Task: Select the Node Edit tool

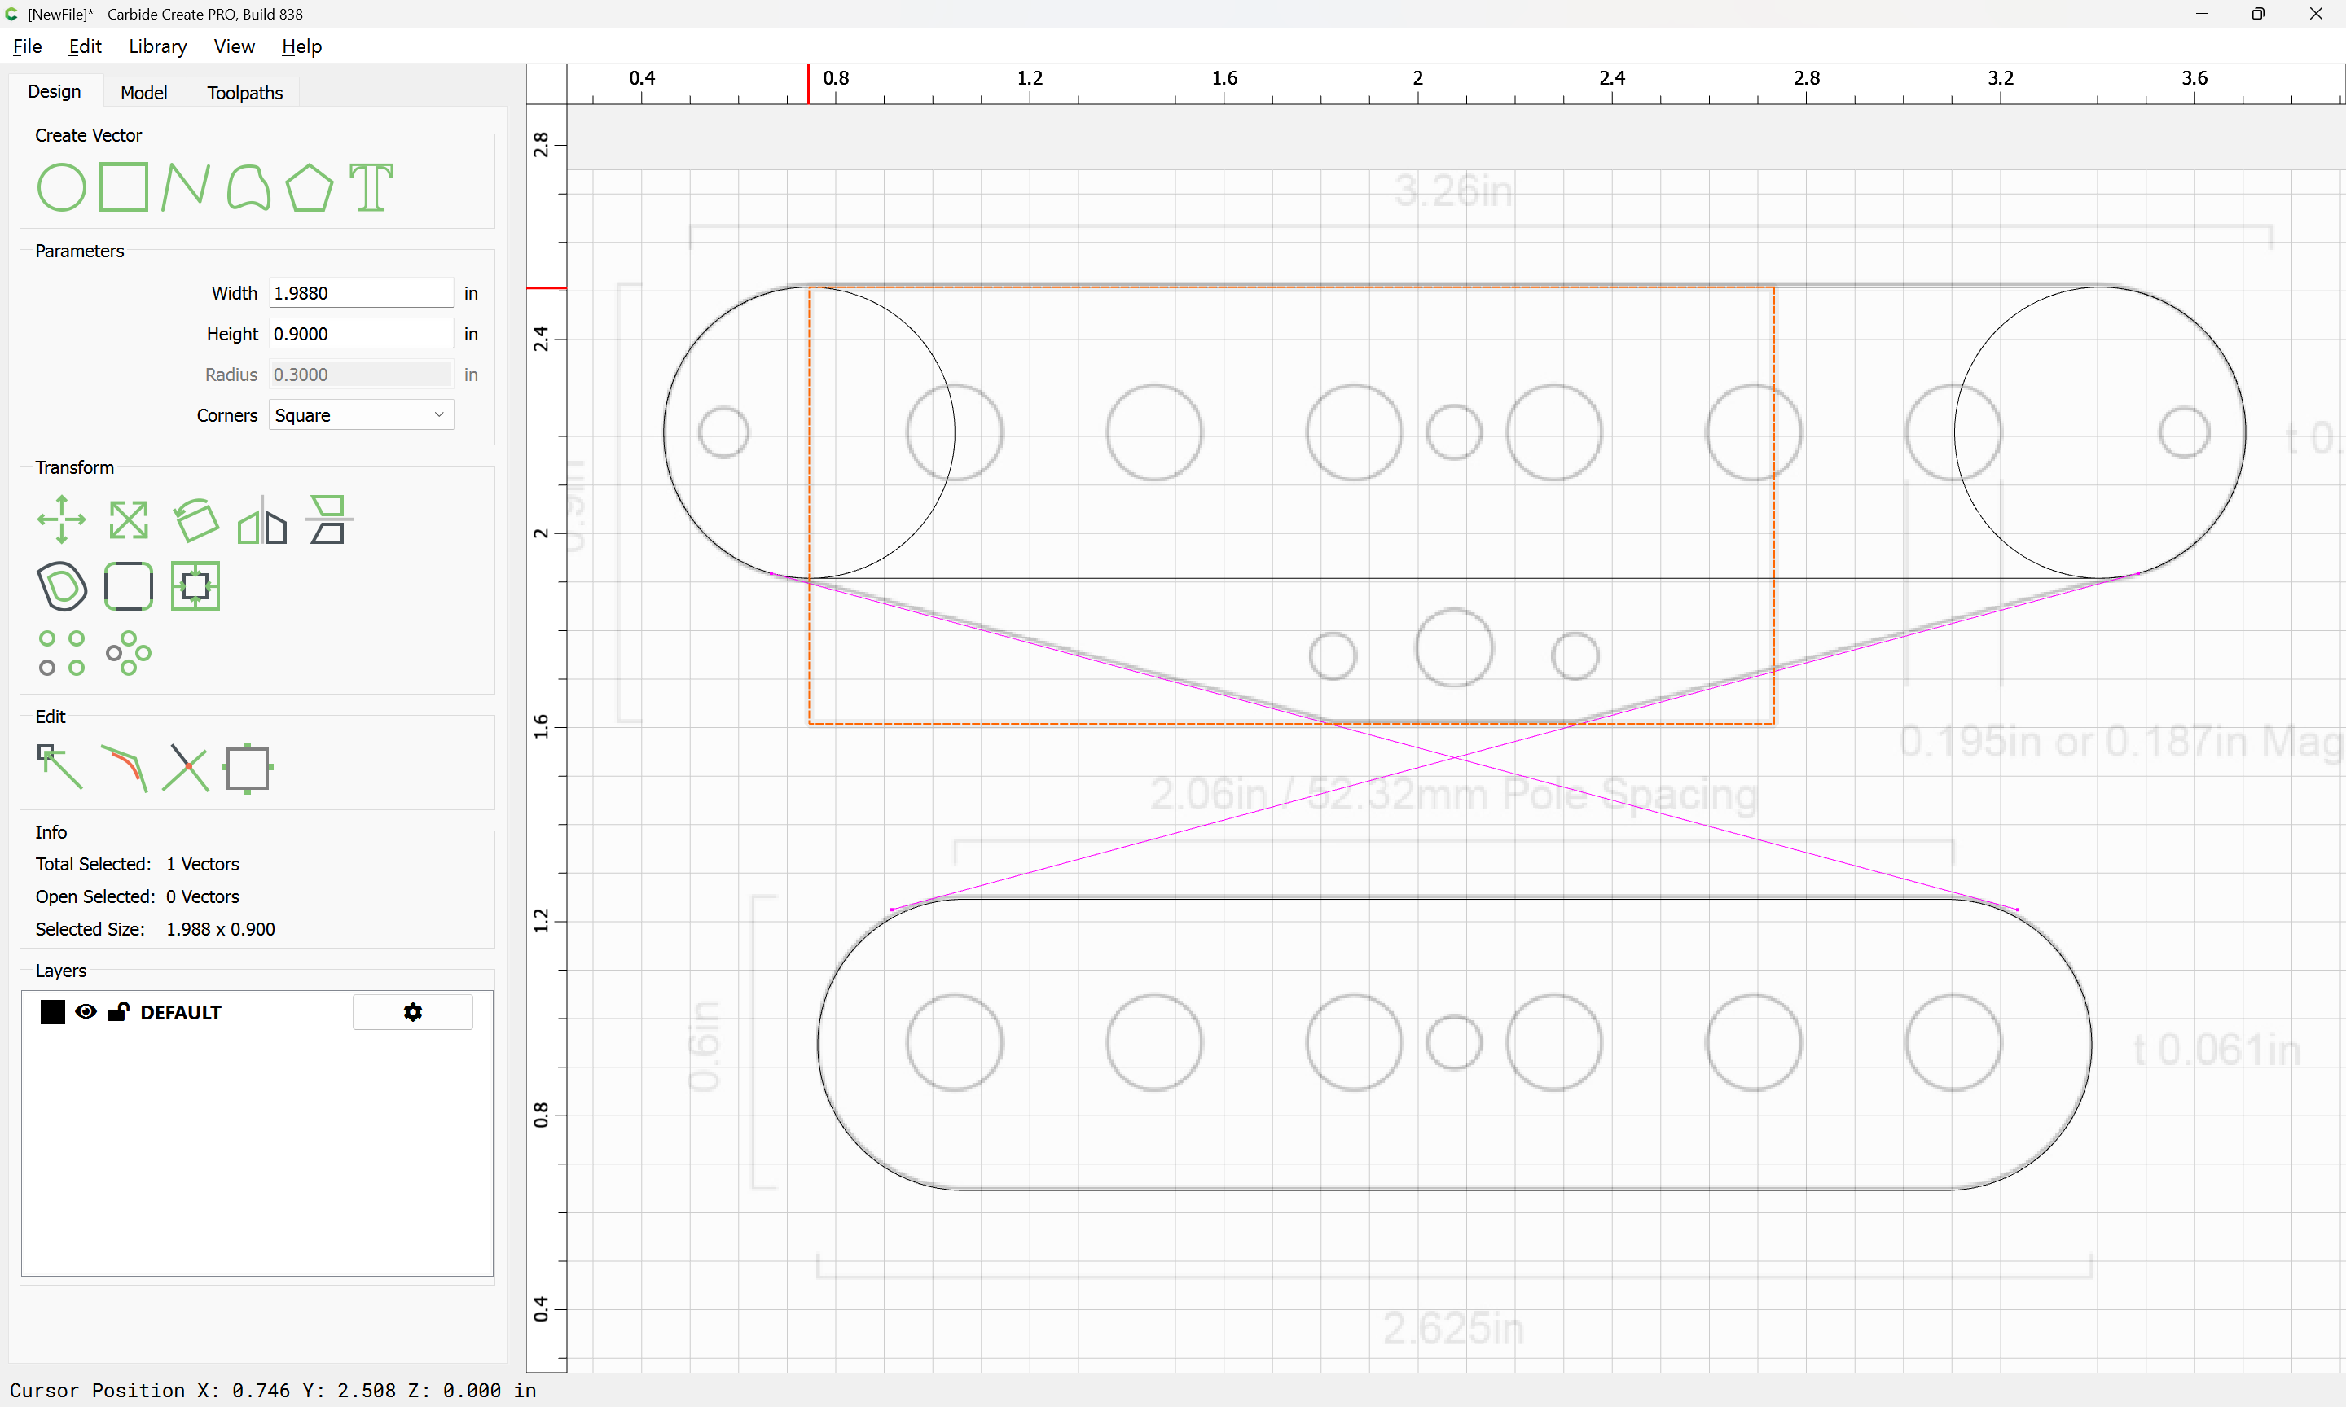Action: [x=59, y=767]
